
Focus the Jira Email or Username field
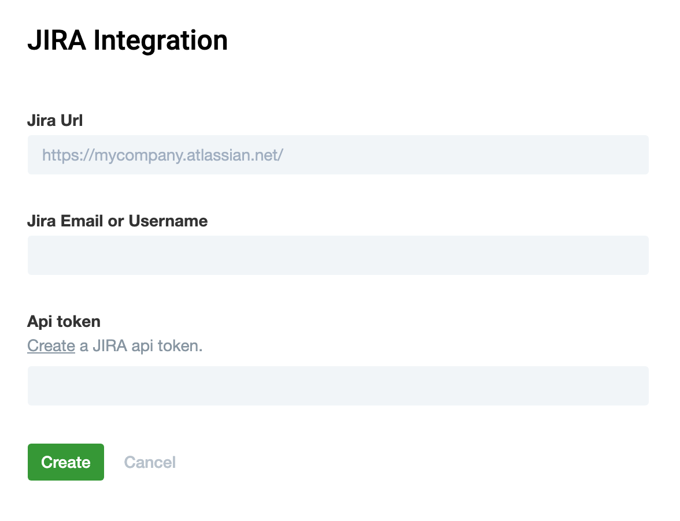click(338, 255)
